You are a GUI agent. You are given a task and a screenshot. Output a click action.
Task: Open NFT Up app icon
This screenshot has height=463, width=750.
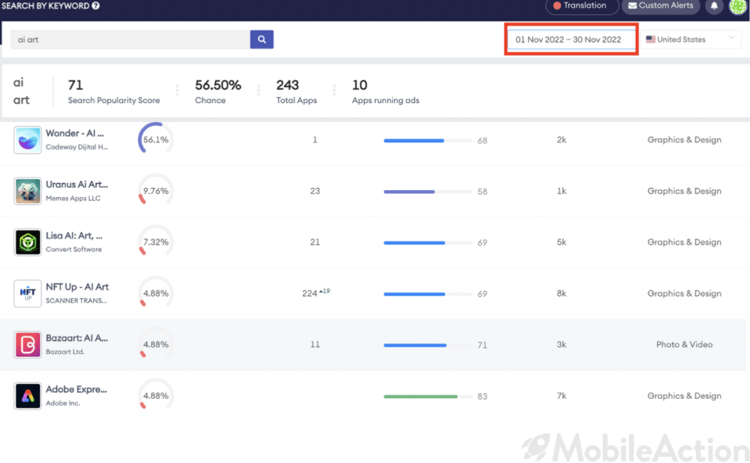[x=27, y=293]
